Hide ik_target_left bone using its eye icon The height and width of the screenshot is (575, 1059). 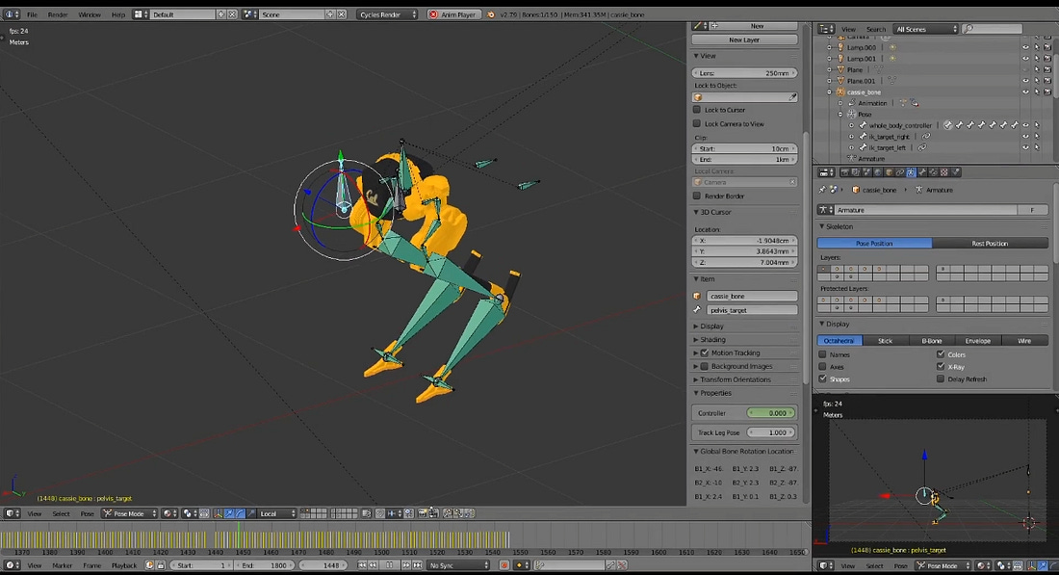click(1025, 147)
